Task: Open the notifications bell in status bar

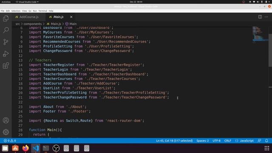Action: pos(266,141)
